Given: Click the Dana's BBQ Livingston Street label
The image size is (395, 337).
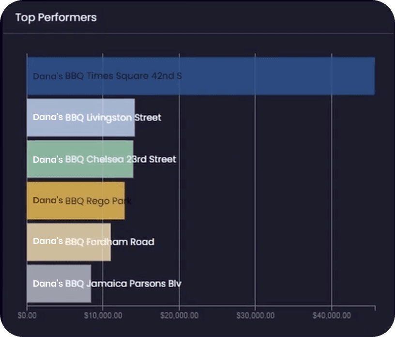Looking at the screenshot, I should coord(97,118).
